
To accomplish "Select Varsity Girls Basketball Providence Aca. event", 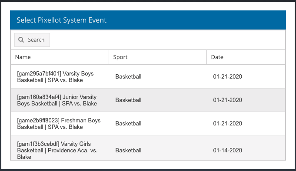I will pos(148,148).
